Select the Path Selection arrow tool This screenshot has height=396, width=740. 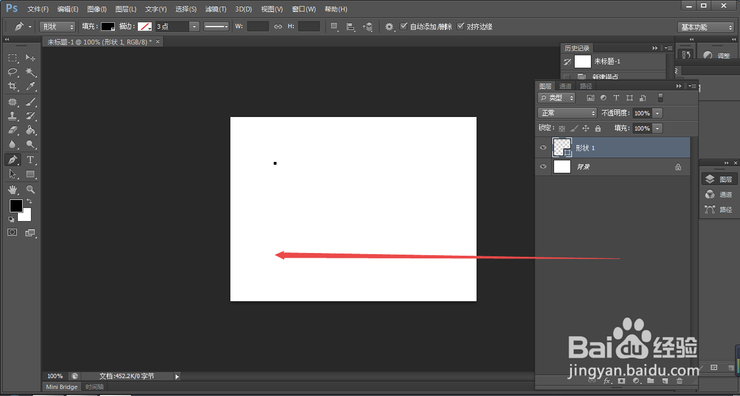pos(12,174)
